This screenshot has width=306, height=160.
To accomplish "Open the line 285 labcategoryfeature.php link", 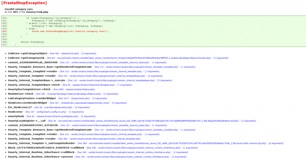I will coord(68,94).
